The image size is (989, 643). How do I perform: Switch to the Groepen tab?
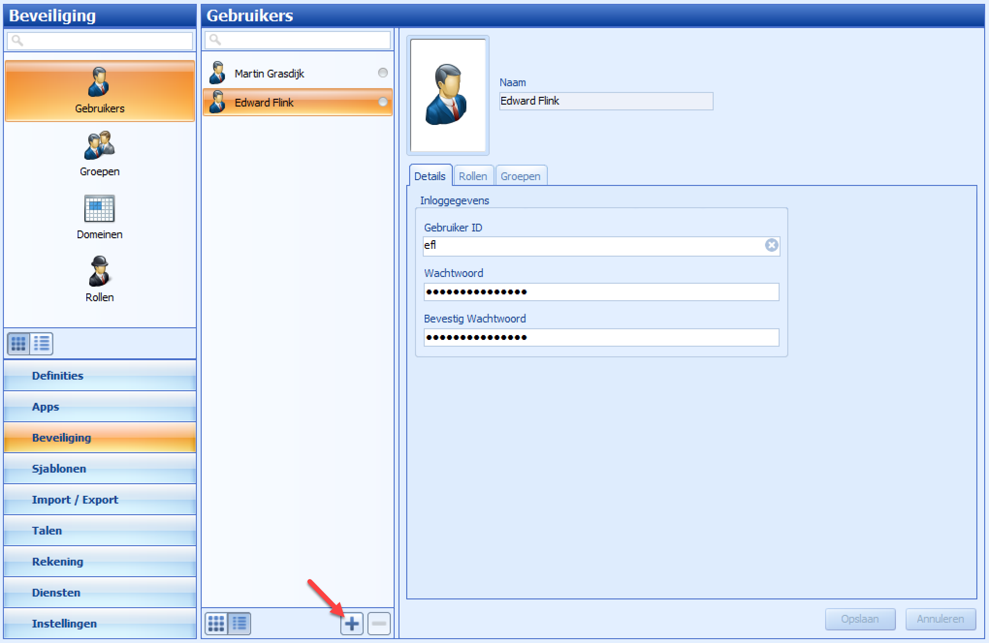click(521, 176)
